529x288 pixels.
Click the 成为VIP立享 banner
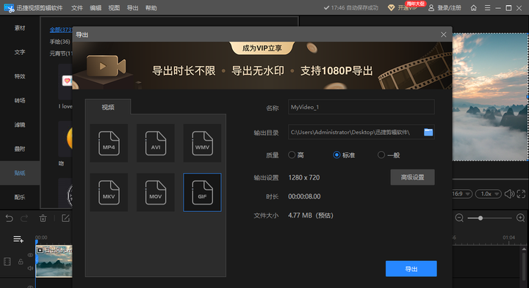pos(262,48)
